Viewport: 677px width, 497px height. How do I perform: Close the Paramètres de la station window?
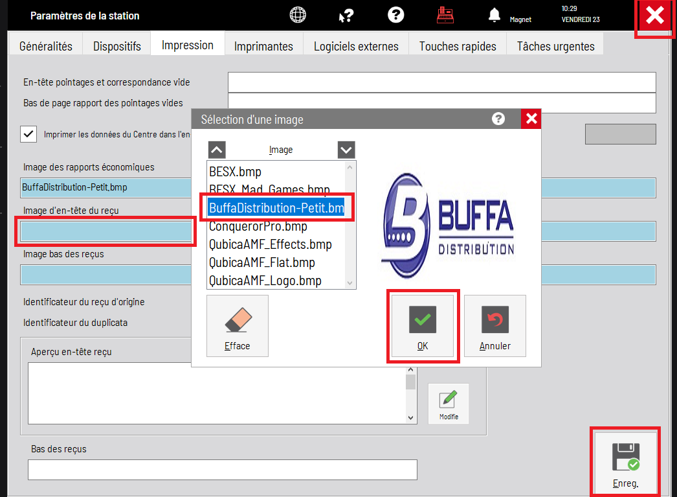[654, 16]
